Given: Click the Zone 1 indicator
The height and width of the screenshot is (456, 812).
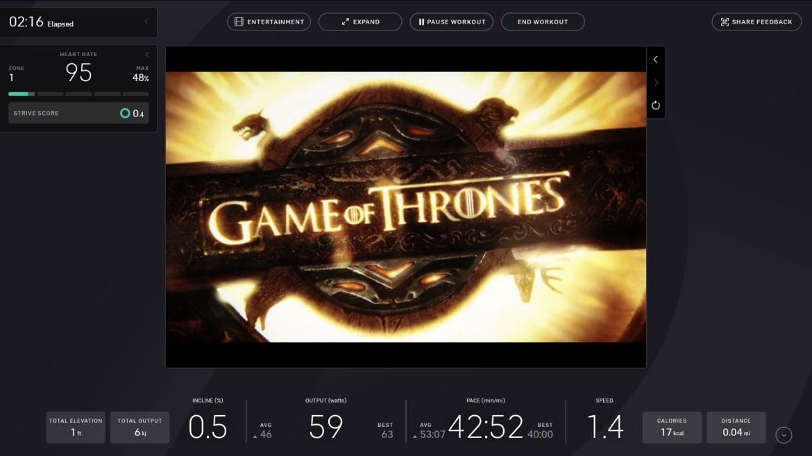Looking at the screenshot, I should (15, 74).
